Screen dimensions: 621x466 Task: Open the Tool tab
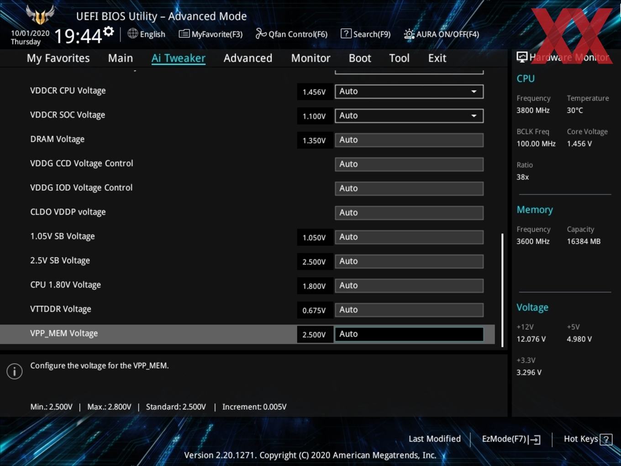(399, 58)
